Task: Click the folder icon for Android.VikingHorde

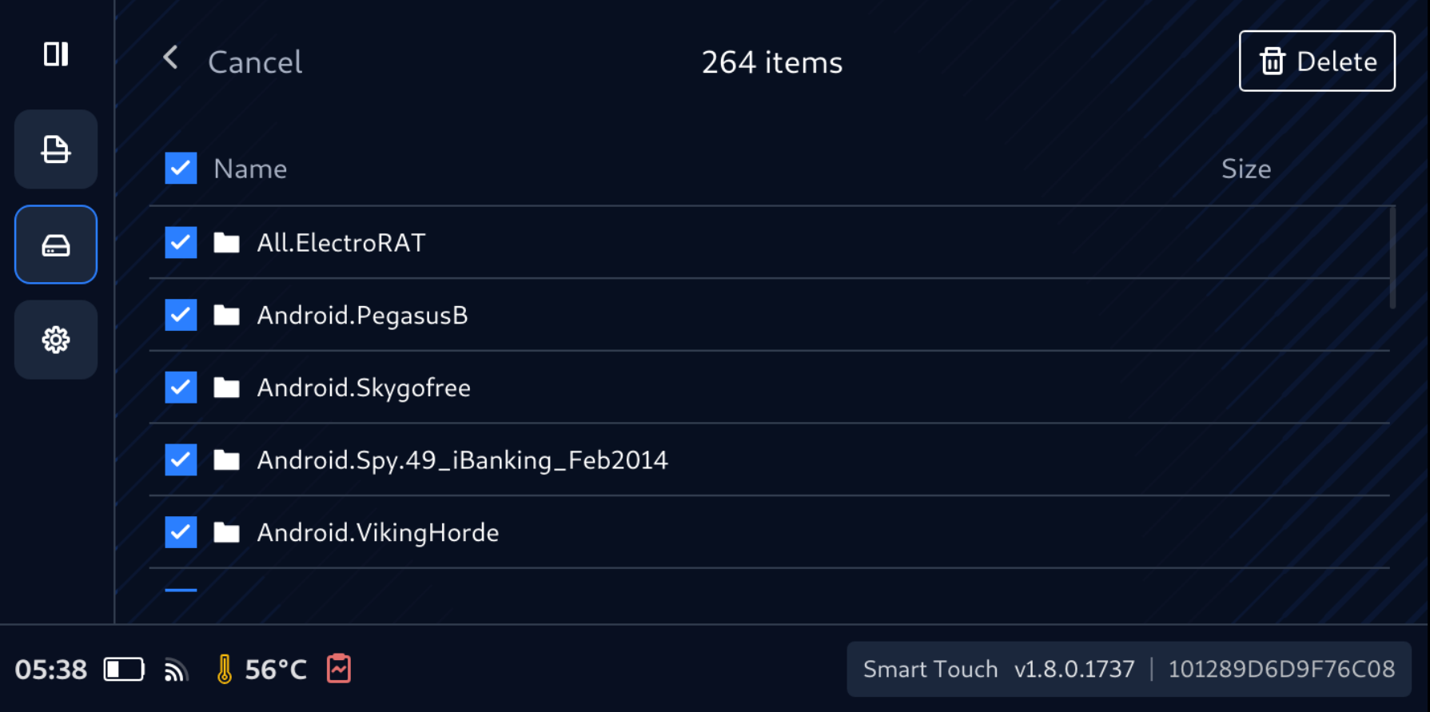Action: coord(227,532)
